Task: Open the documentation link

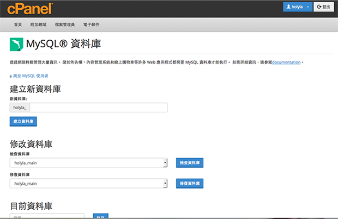Action: pyautogui.click(x=286, y=62)
